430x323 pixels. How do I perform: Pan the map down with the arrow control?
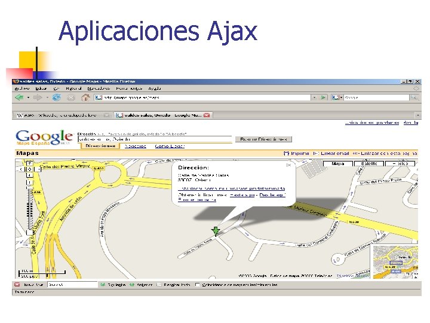(x=29, y=175)
